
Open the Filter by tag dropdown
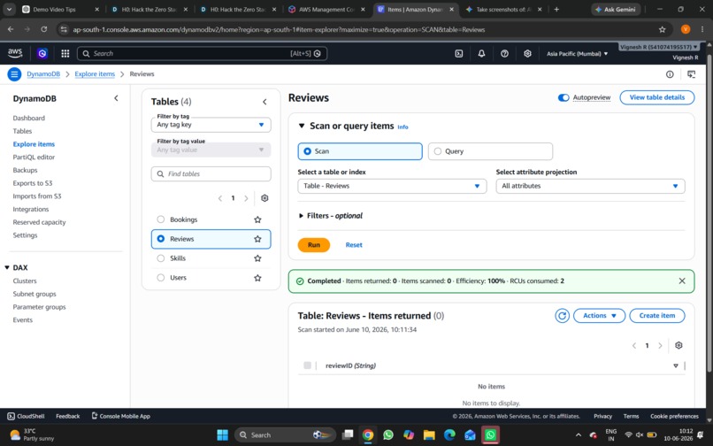click(211, 125)
